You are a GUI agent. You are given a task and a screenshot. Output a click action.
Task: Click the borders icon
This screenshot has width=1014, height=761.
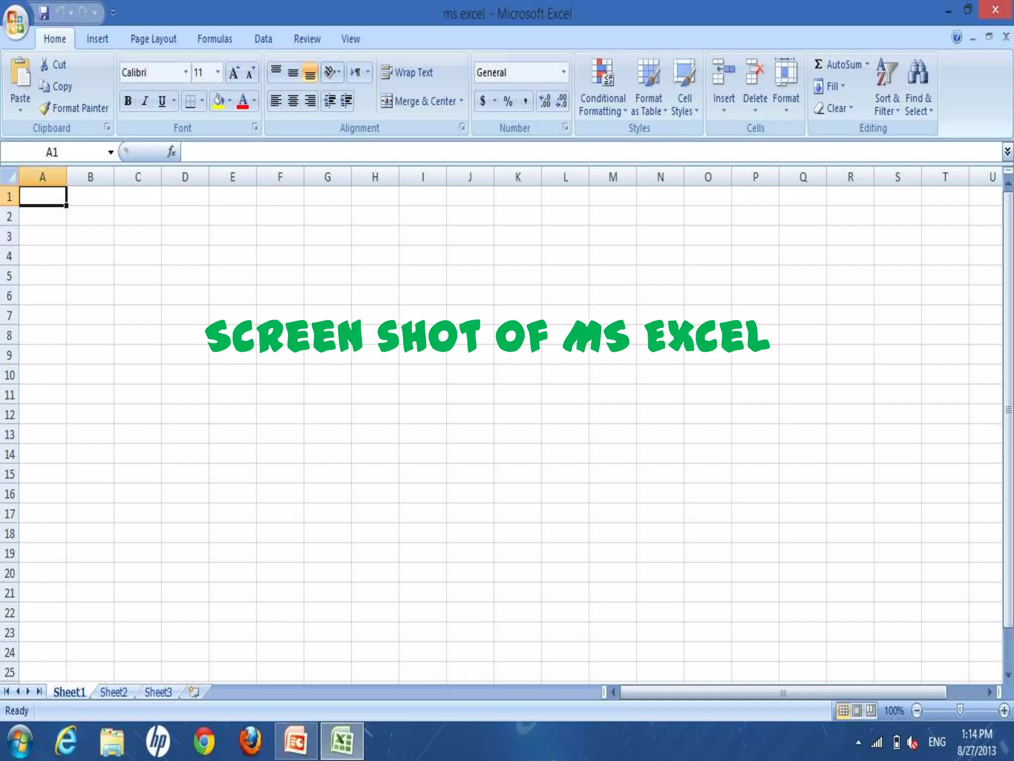pyautogui.click(x=190, y=101)
